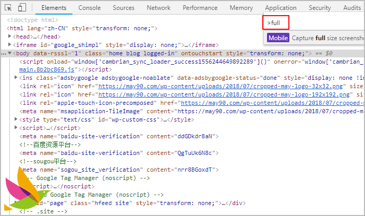Expand the head element node
Image resolution: width=365 pixels, height=216 pixels.
pos(11,37)
